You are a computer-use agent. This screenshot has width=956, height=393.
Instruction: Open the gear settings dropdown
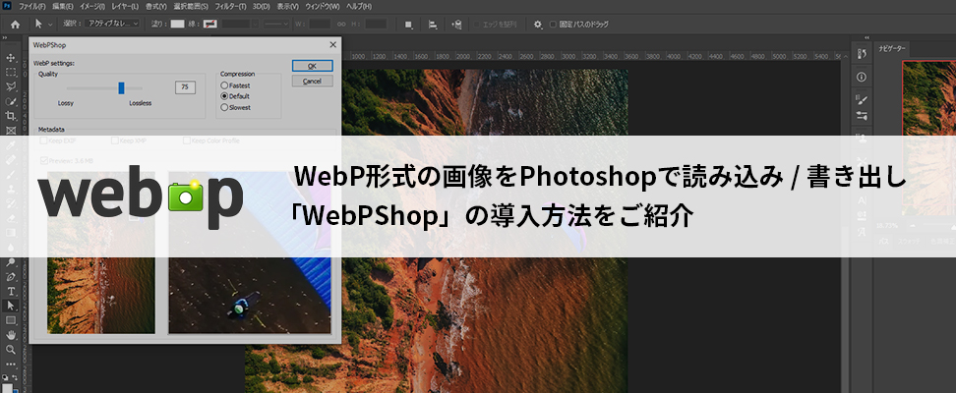[x=538, y=25]
